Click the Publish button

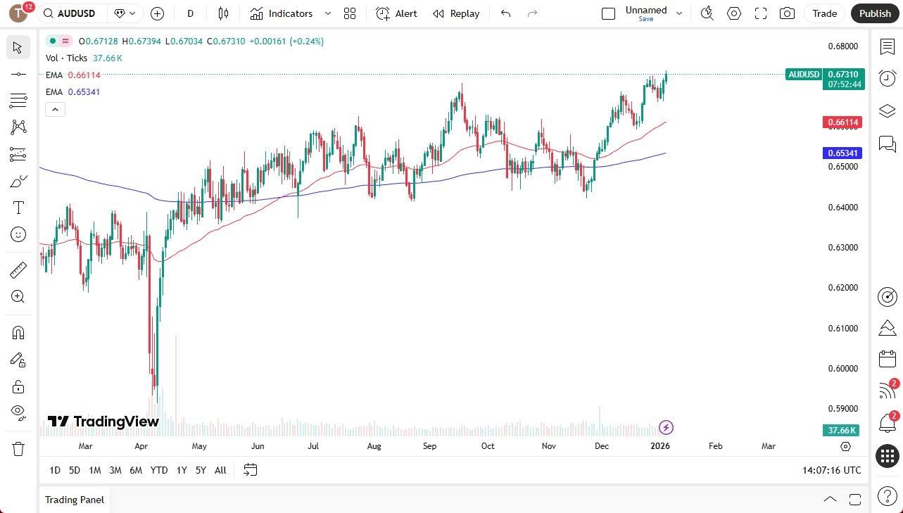click(875, 13)
